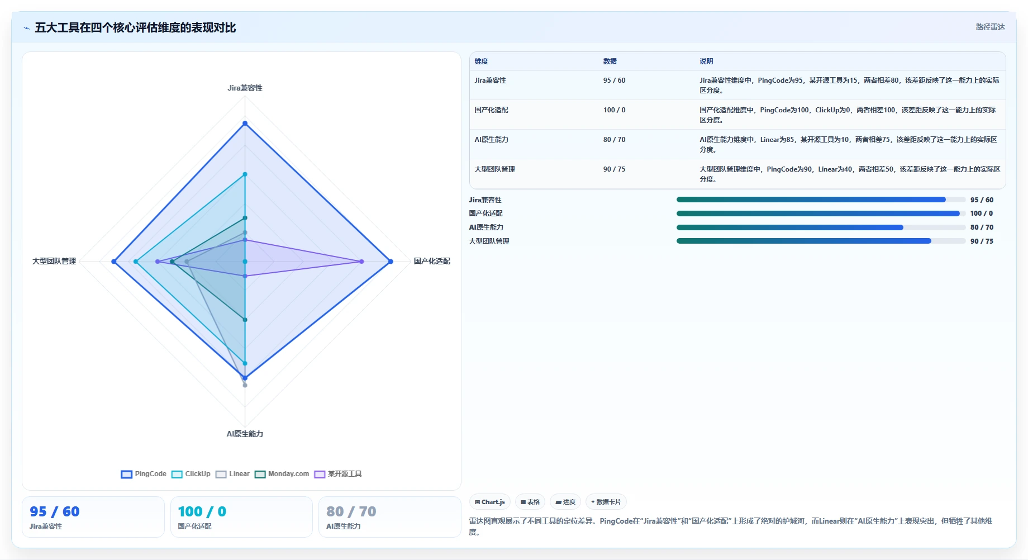
Task: Click the title 五大工具在四个核心评估维度的表现对比
Action: (x=135, y=27)
